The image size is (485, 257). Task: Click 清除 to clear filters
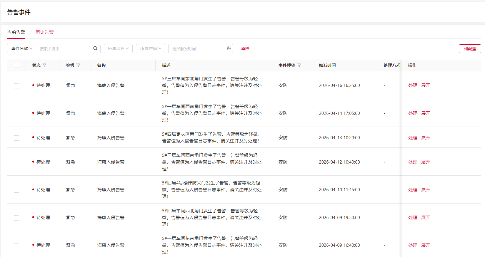click(x=245, y=48)
